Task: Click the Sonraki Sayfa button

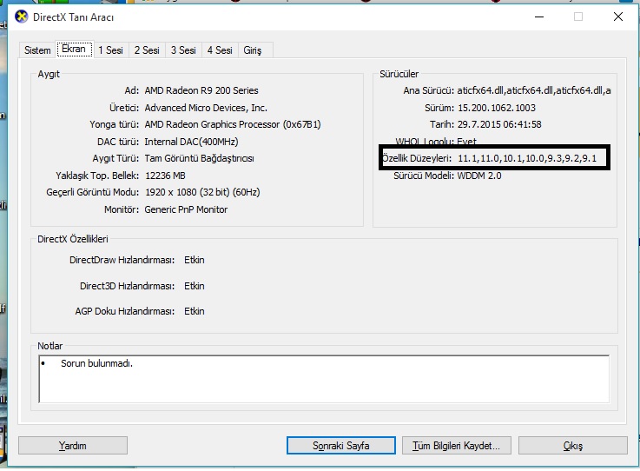Action: coord(341,446)
